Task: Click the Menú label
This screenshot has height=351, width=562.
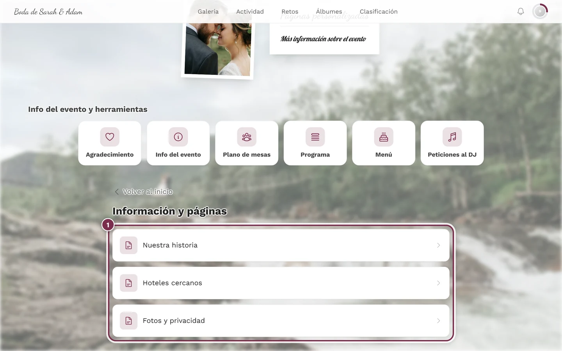Action: click(x=384, y=155)
